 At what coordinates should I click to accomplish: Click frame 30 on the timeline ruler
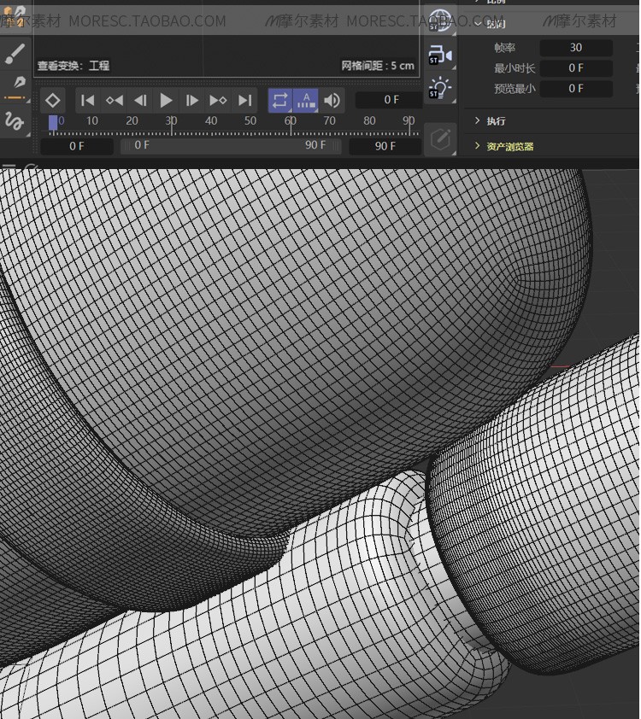[172, 121]
